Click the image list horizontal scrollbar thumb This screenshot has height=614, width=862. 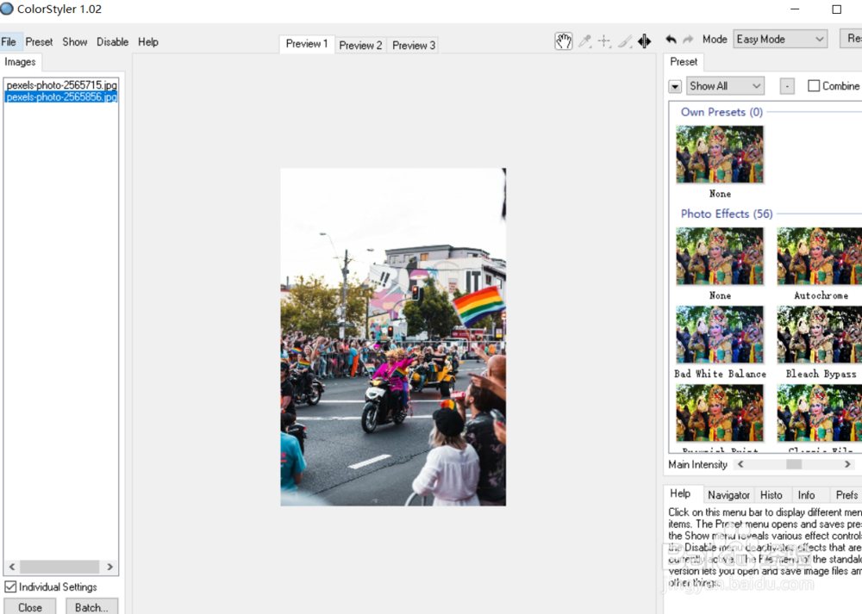[59, 567]
